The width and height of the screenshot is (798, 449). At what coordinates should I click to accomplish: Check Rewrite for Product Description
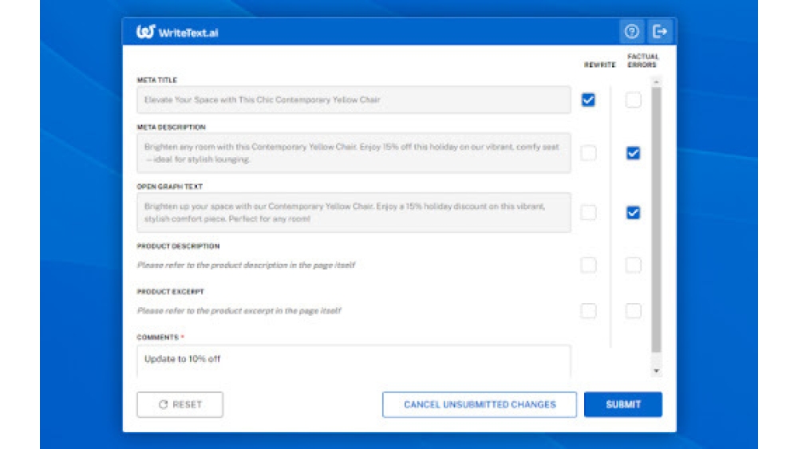pos(588,265)
